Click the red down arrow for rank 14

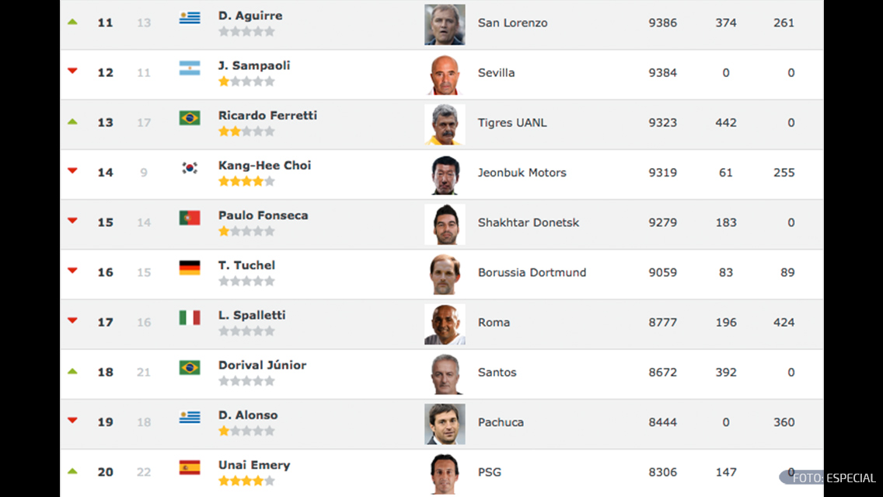pos(72,170)
